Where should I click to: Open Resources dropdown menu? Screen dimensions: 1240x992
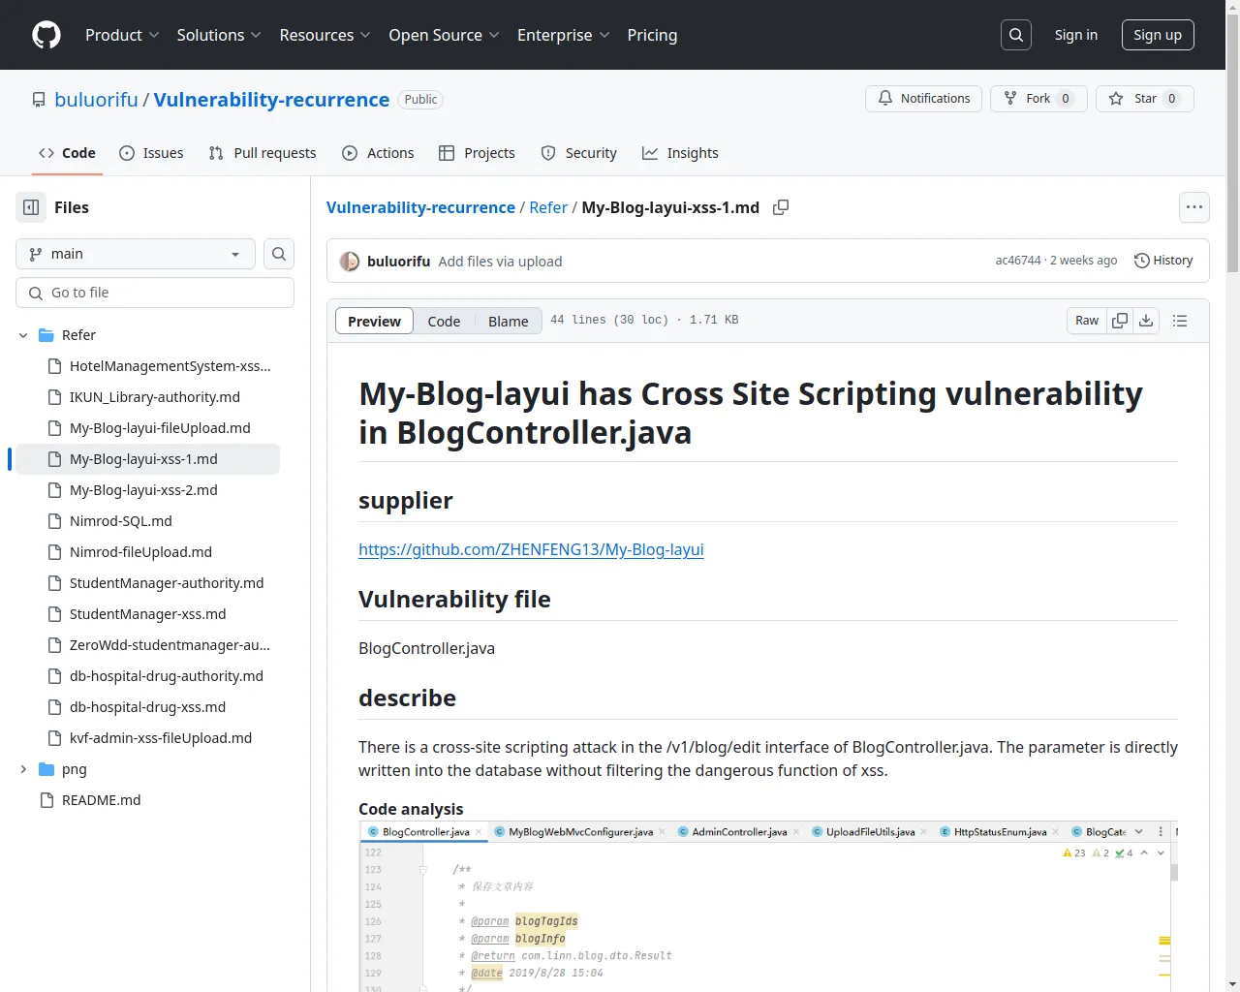pos(325,35)
